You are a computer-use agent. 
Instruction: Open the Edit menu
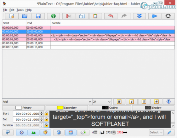[12, 10]
